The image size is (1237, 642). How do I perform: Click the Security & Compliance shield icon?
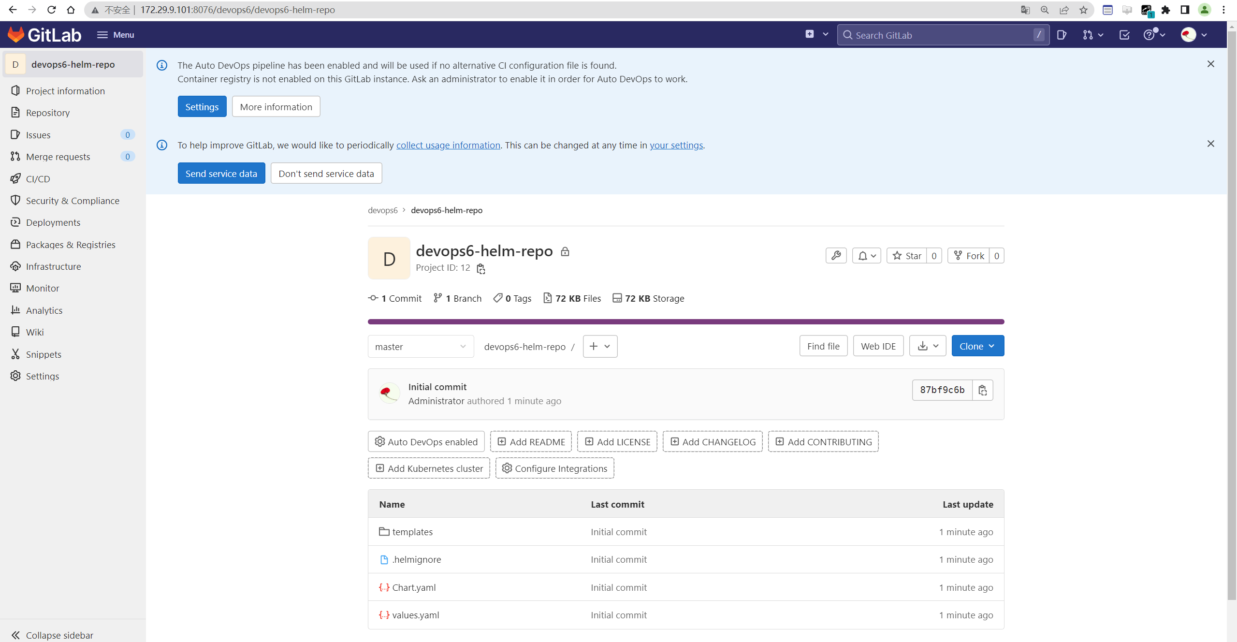click(15, 200)
